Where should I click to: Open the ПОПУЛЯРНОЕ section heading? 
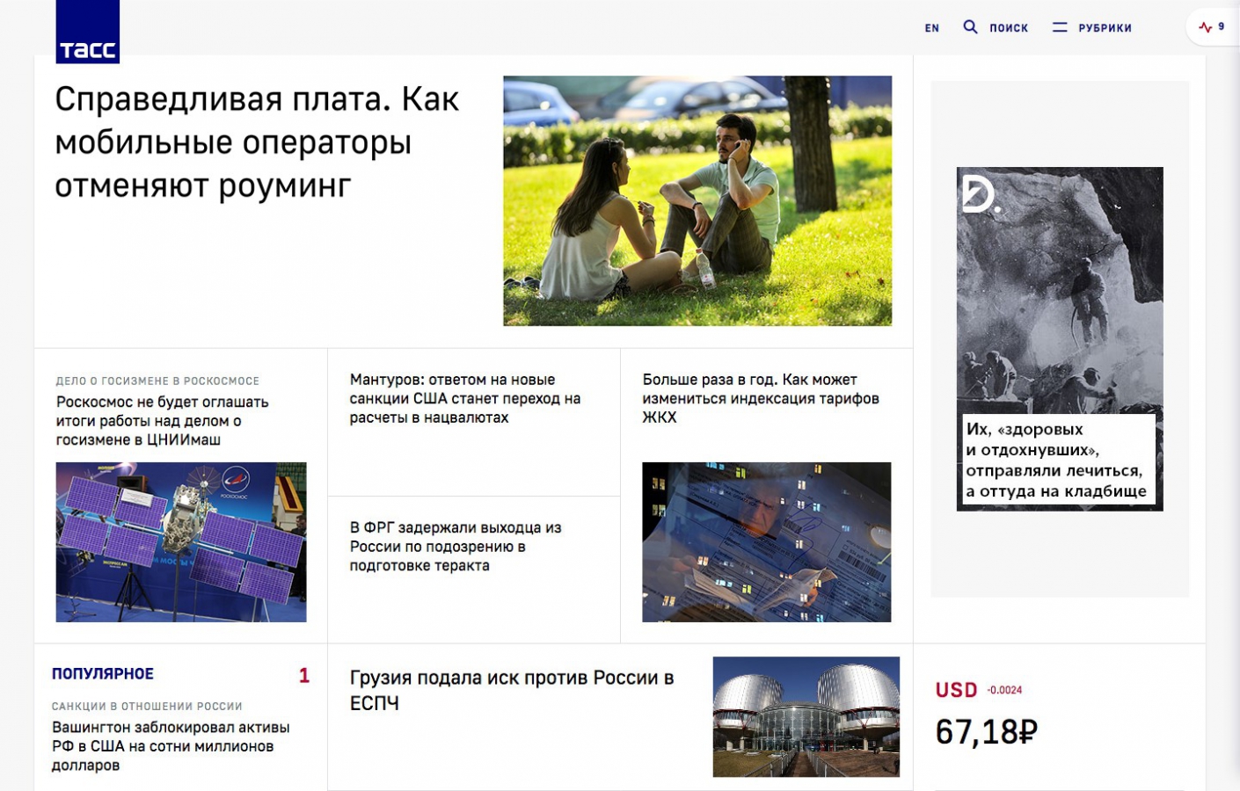point(103,674)
